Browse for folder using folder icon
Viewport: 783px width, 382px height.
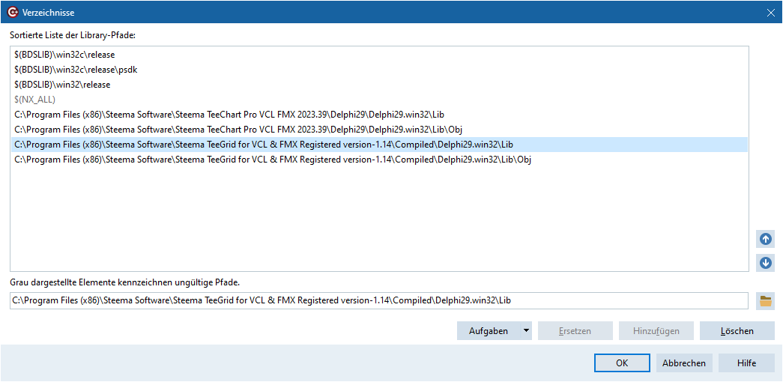tap(765, 301)
